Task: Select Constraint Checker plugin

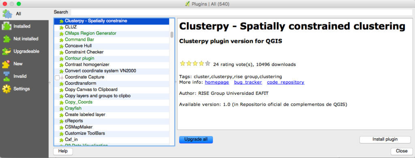Action: coord(111,52)
